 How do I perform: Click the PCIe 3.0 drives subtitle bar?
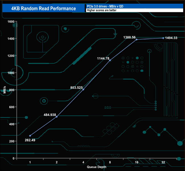134,6
